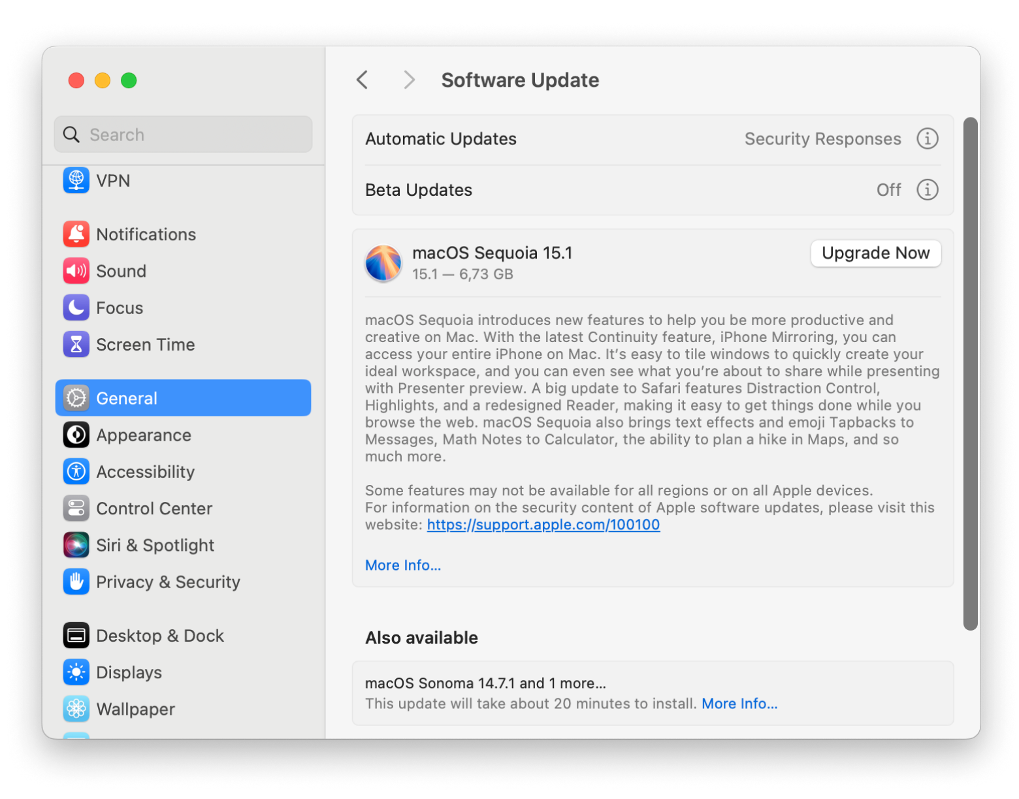Click the macOS Sequoia logo icon

pos(383,263)
